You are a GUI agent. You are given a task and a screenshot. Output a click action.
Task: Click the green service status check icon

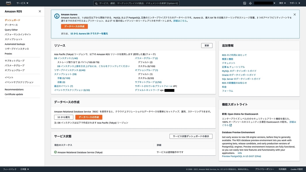(x=56, y=152)
